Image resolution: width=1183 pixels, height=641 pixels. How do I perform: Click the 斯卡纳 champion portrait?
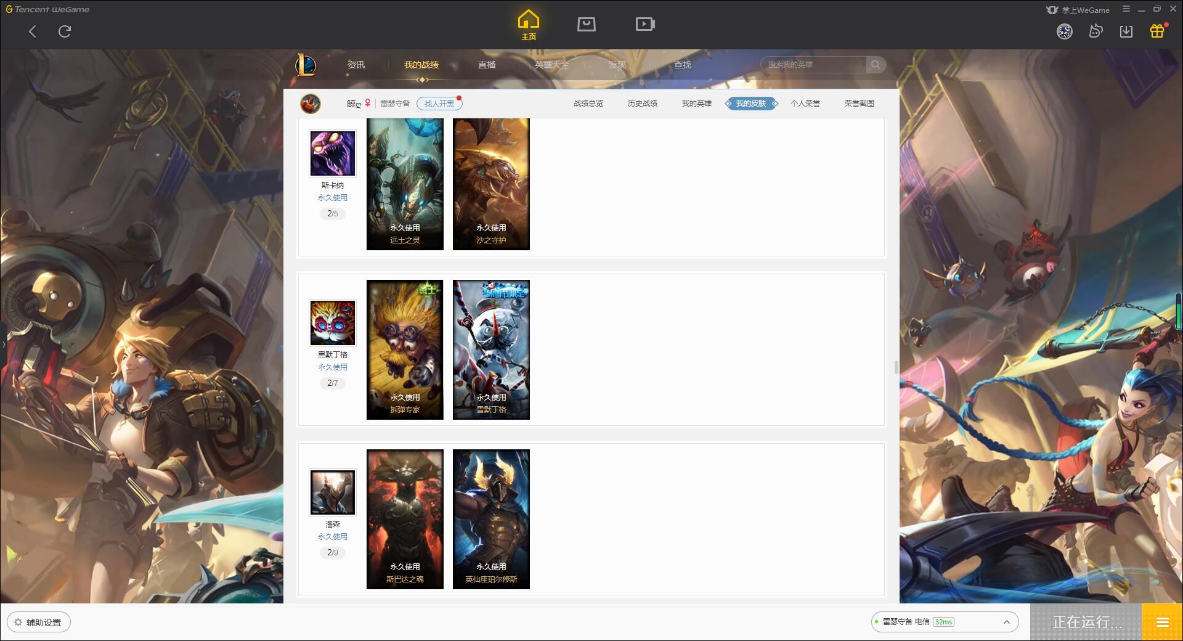pyautogui.click(x=333, y=153)
